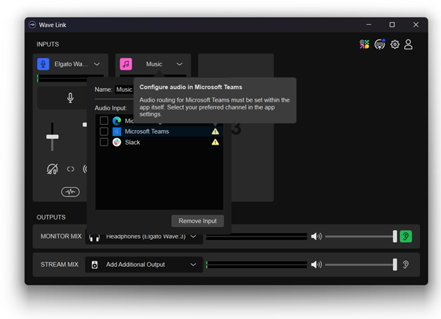441x319 pixels.
Task: Open the Add Additional Output dropdown
Action: (x=144, y=265)
